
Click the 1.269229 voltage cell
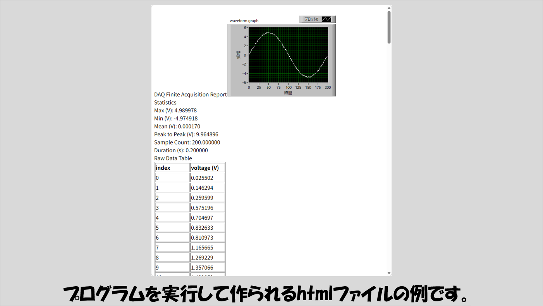point(208,258)
